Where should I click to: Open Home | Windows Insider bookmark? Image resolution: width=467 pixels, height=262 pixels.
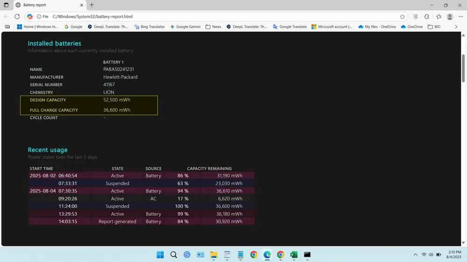[x=37, y=27]
